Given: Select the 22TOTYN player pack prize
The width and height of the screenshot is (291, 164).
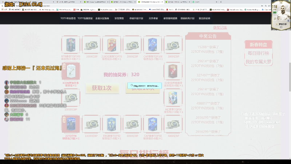Looking at the screenshot, I should [71, 124].
